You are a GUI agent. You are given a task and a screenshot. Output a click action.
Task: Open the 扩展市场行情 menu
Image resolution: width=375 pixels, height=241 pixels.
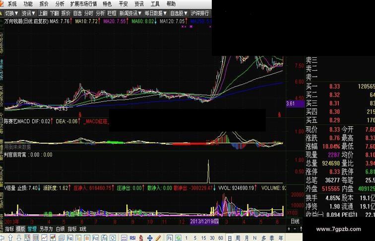click(x=84, y=4)
